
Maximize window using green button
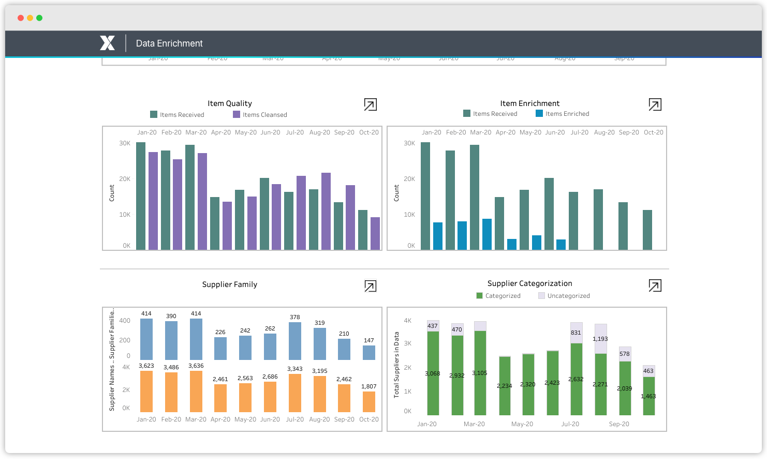39,18
